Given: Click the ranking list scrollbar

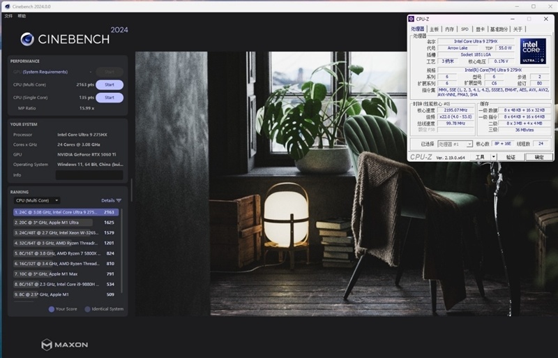Looking at the screenshot, I should click(121, 251).
